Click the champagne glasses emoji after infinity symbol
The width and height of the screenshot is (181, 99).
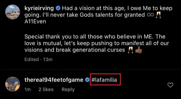pyautogui.click(x=159, y=15)
